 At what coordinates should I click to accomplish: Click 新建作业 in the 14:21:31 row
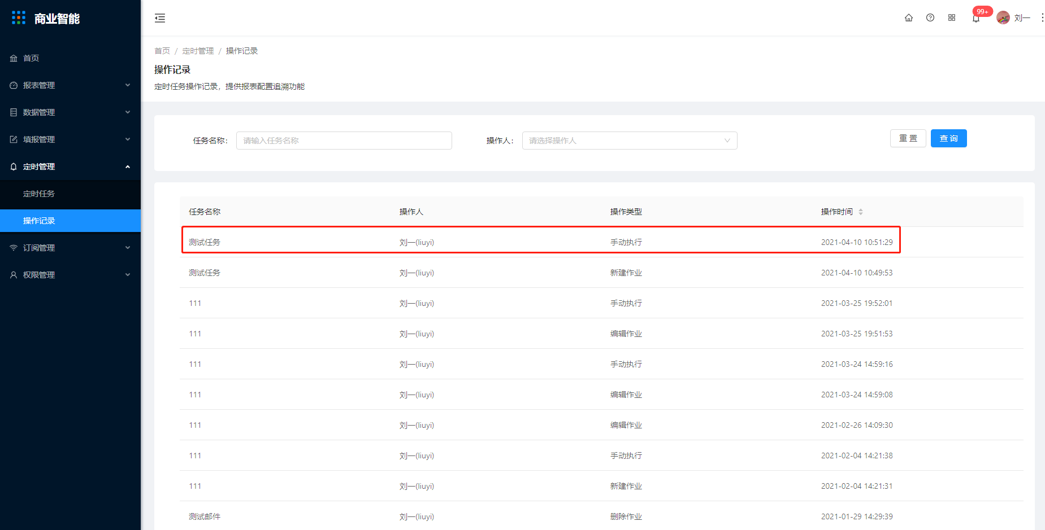[x=626, y=486]
